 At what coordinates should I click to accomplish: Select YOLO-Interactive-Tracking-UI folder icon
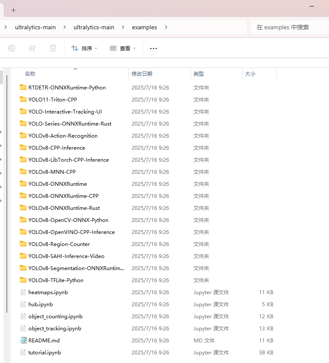click(x=23, y=111)
